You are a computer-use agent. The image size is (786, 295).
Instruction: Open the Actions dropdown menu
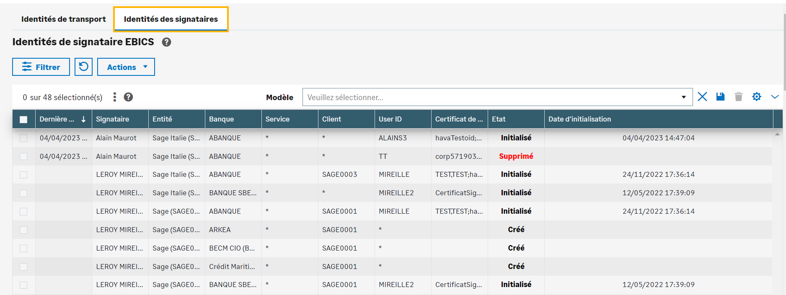click(126, 67)
